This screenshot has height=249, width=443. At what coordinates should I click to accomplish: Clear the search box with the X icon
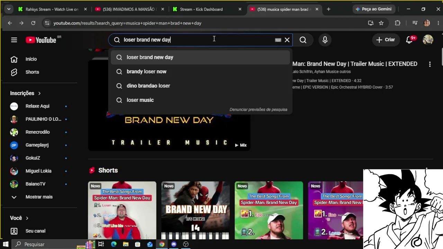coord(287,40)
